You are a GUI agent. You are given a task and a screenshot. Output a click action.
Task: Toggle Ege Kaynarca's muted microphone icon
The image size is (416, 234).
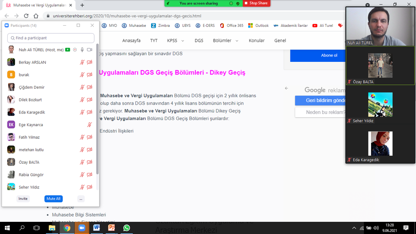[x=89, y=125]
